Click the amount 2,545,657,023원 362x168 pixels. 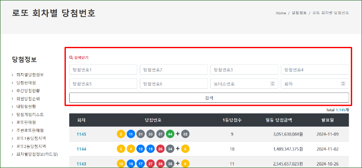[288, 164]
